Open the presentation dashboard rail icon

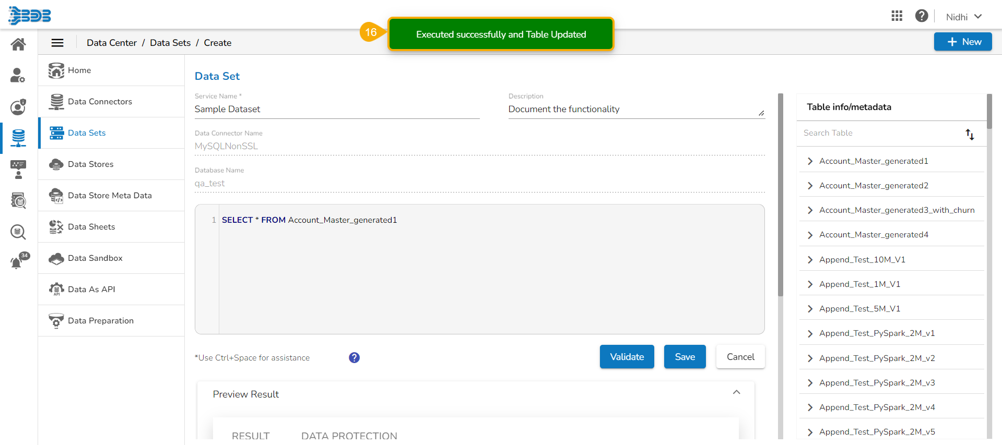18,170
